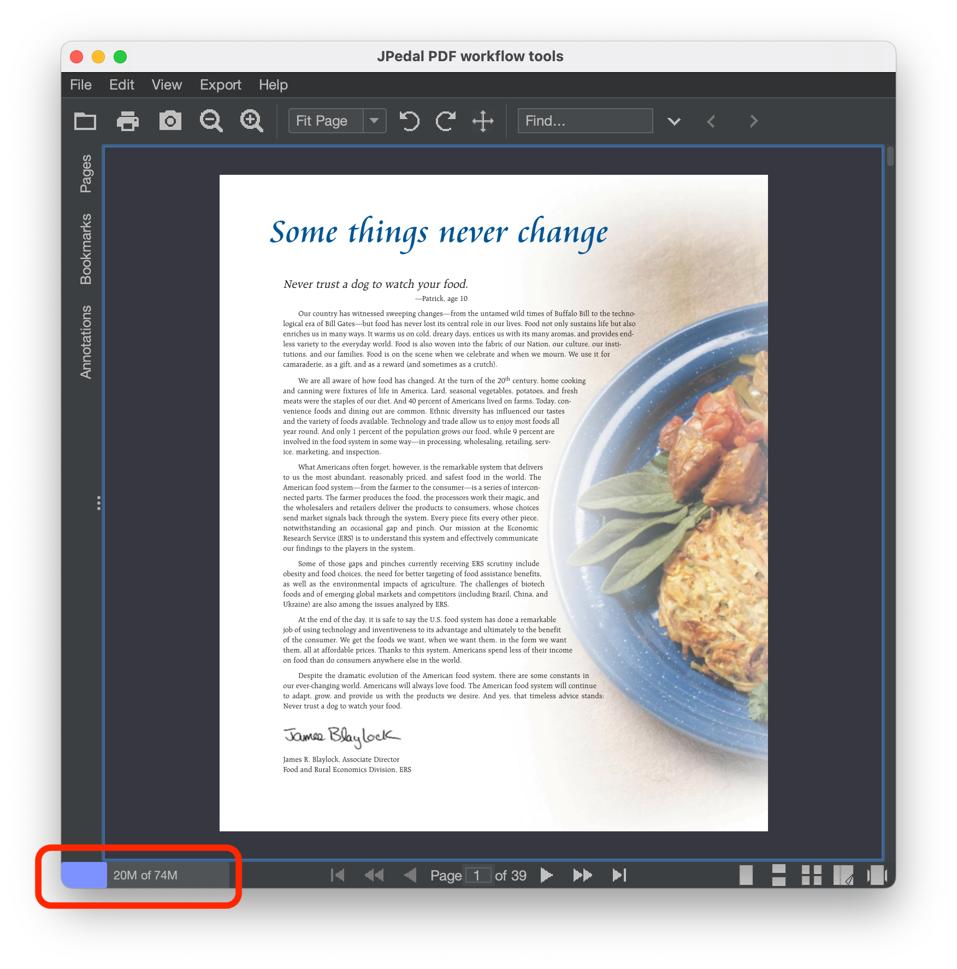Open the View menu

(167, 85)
